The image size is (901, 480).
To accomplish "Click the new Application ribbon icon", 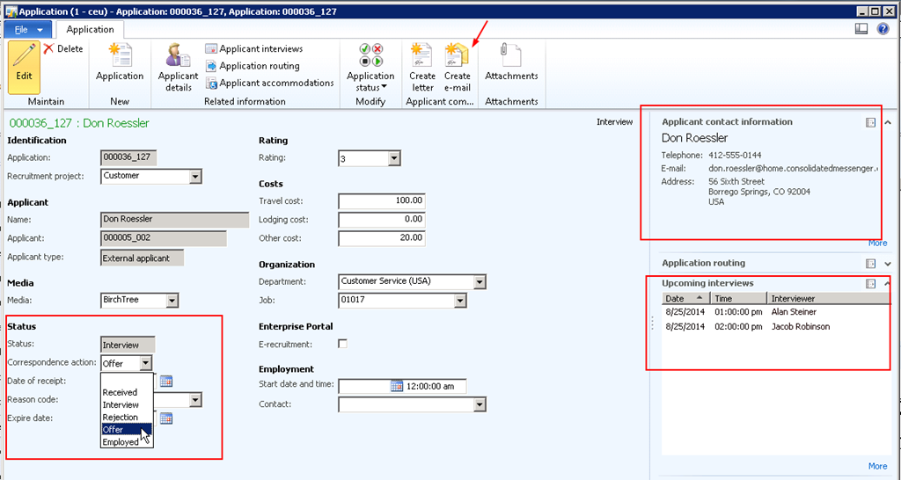I will (120, 56).
